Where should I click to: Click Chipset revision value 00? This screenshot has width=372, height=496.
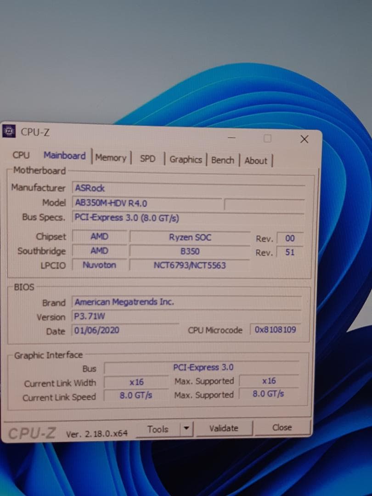(x=290, y=238)
